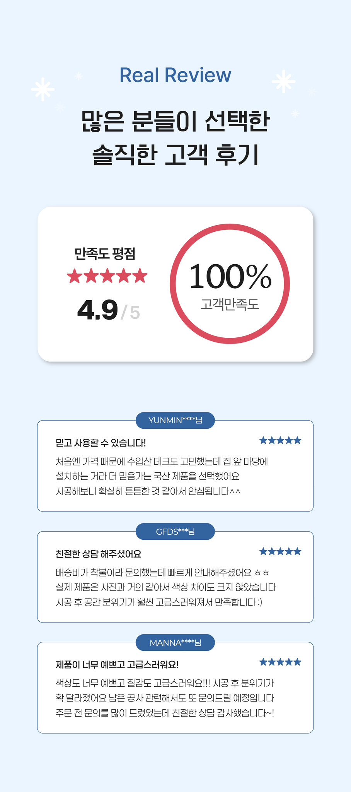
Task: Click the 100% 고객만족도 red circle
Action: click(x=230, y=284)
